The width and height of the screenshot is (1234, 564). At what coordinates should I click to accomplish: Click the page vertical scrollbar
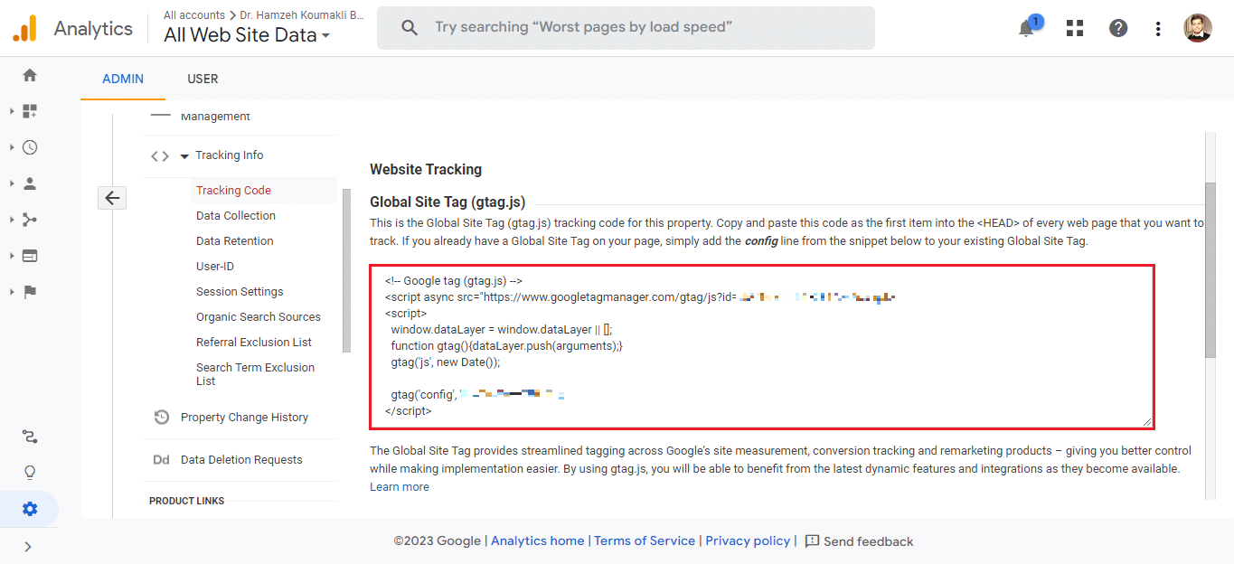pos(1210,271)
